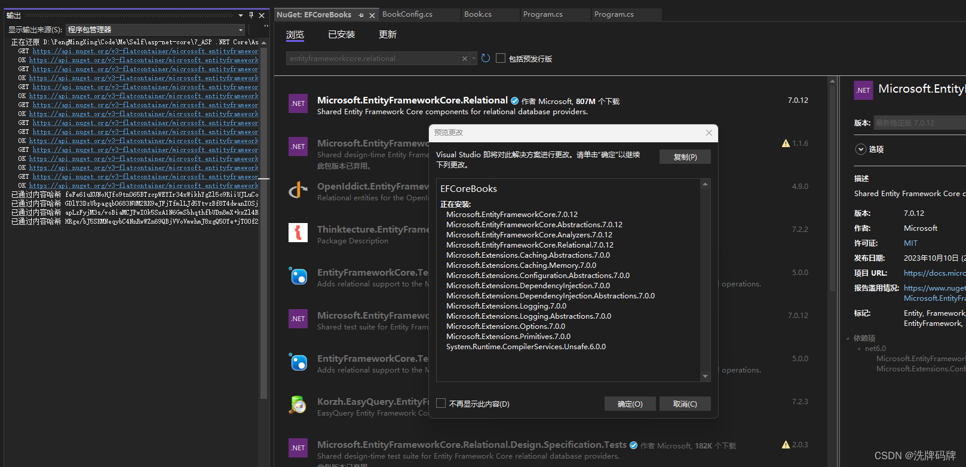Viewport: 966px width, 467px height.
Task: Click the 7.0.12 shared test suite package icon
Action: pyautogui.click(x=298, y=319)
